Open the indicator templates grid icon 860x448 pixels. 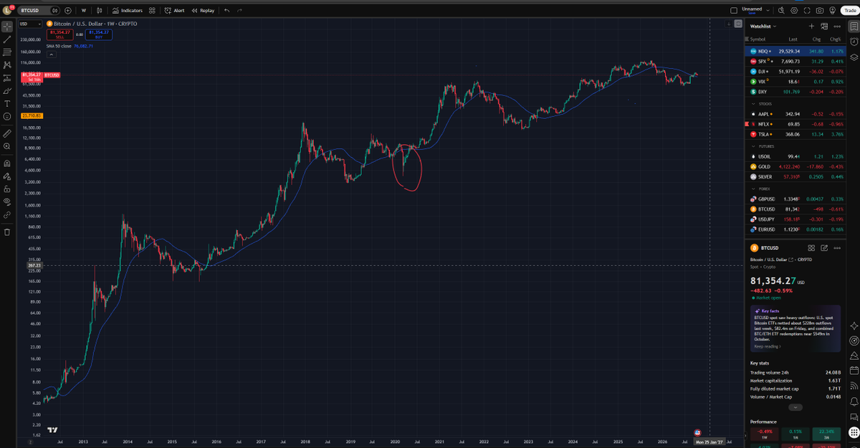click(x=150, y=11)
